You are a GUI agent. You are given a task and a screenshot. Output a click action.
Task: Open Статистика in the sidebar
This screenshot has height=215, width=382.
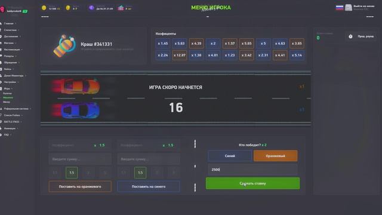pyautogui.click(x=10, y=30)
